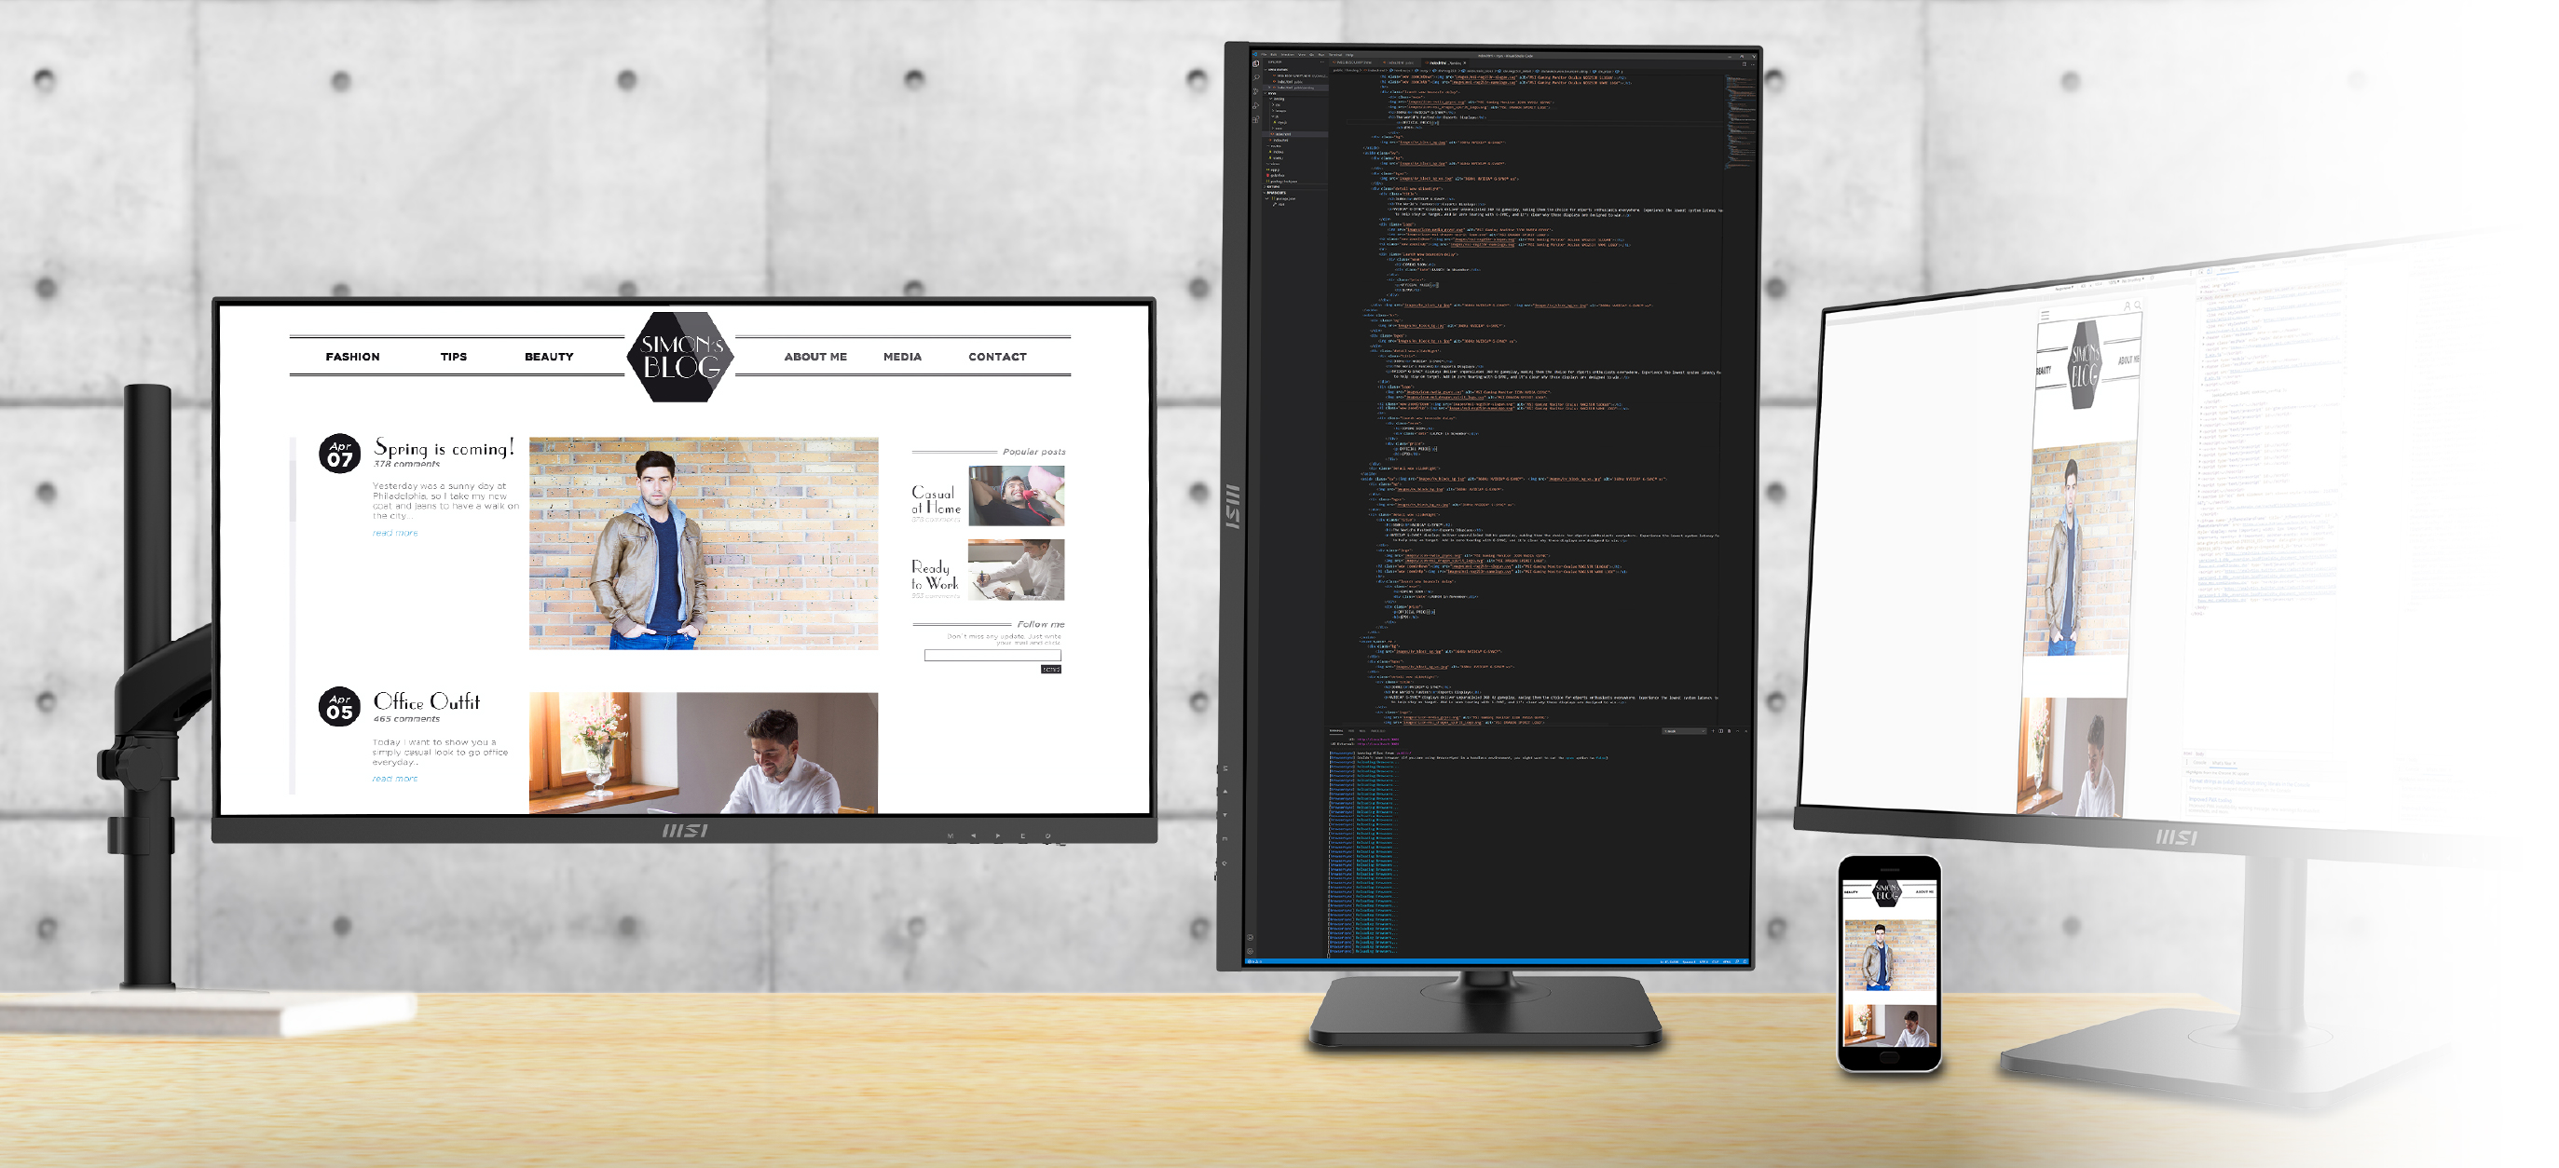
Task: Click the BEAUTY navigation tab
Action: coord(547,358)
